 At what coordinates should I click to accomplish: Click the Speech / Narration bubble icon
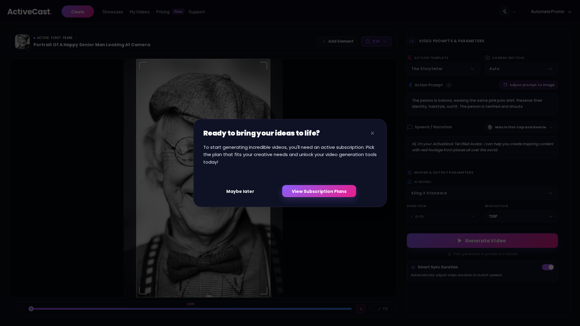click(x=410, y=127)
